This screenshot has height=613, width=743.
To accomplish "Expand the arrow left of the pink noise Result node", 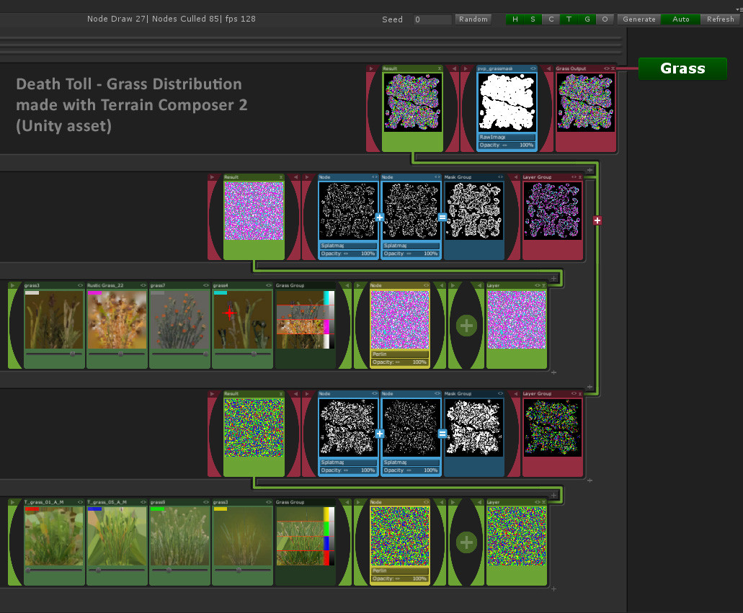I will (x=213, y=177).
